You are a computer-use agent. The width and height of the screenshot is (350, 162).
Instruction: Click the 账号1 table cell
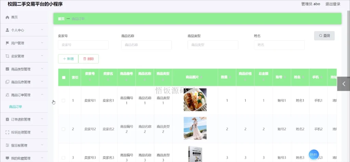click(x=282, y=101)
